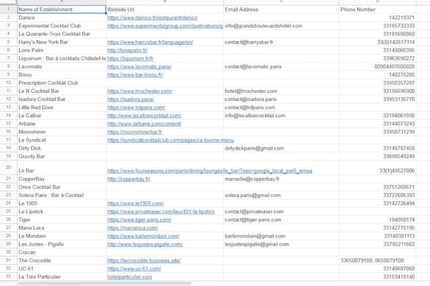The image size is (430, 286).
Task: Open the barlemondain.com link
Action: [x=143, y=236]
